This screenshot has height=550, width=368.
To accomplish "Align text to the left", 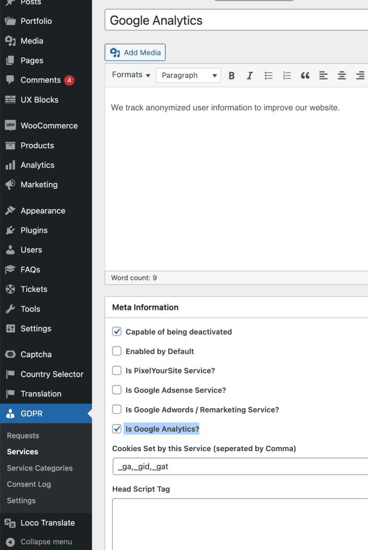I will [323, 75].
